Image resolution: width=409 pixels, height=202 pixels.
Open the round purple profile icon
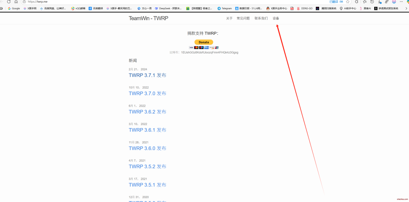click(394, 2)
